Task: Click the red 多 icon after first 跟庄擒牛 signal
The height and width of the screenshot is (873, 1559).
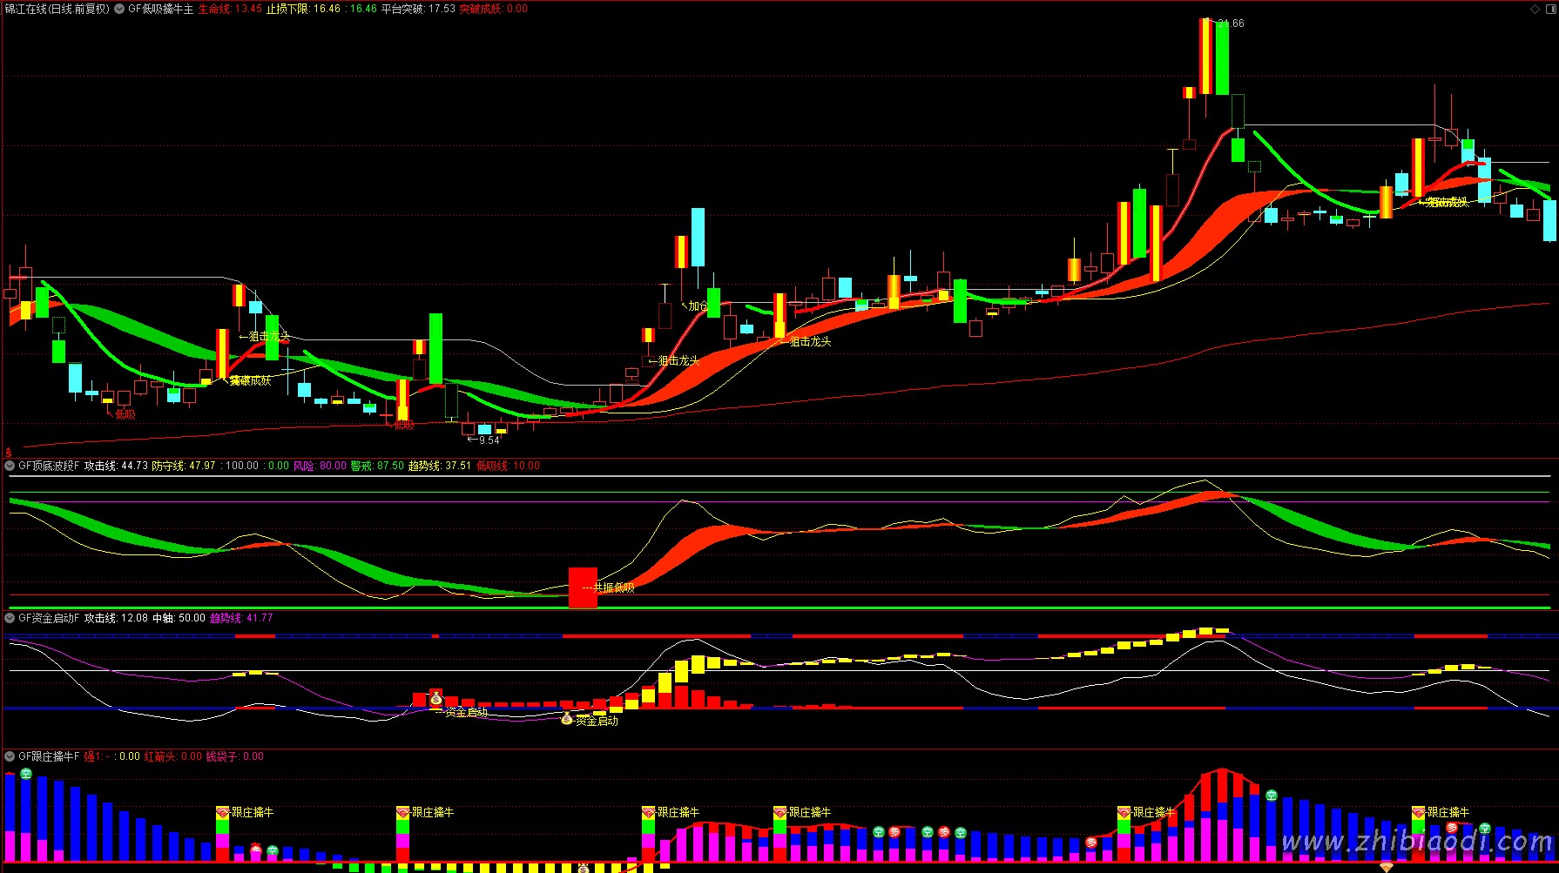Action: (x=256, y=849)
